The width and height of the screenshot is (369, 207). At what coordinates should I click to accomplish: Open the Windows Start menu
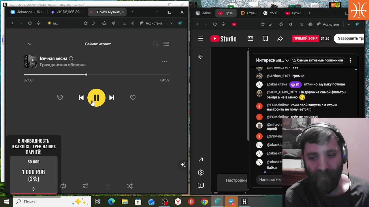point(7,202)
